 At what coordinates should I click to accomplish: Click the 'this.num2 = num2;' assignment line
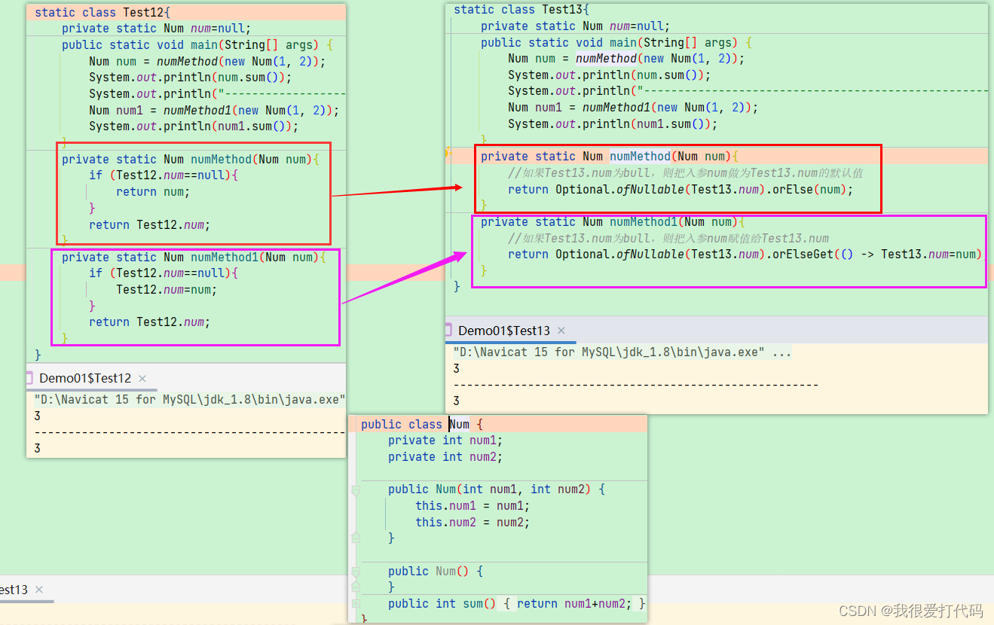tap(473, 523)
